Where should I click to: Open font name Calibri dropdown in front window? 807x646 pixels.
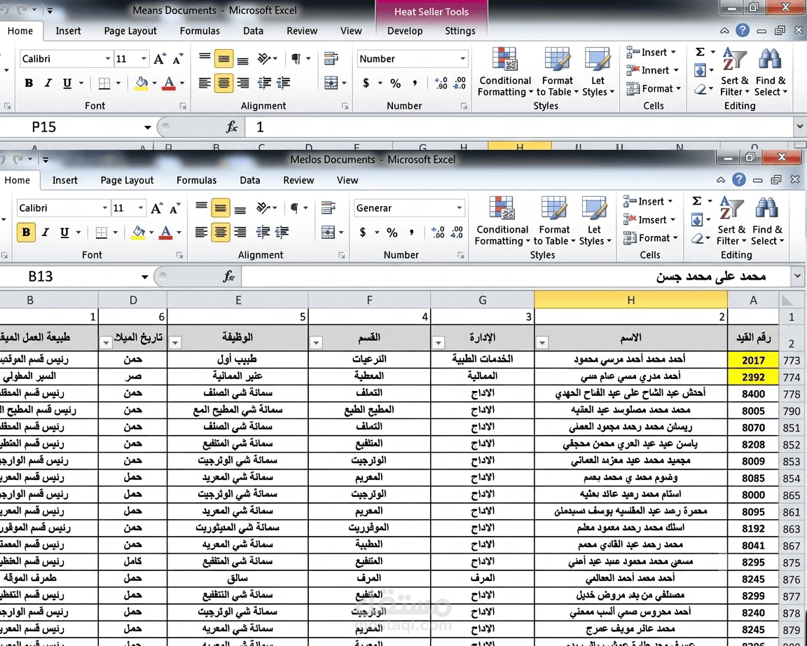point(105,208)
